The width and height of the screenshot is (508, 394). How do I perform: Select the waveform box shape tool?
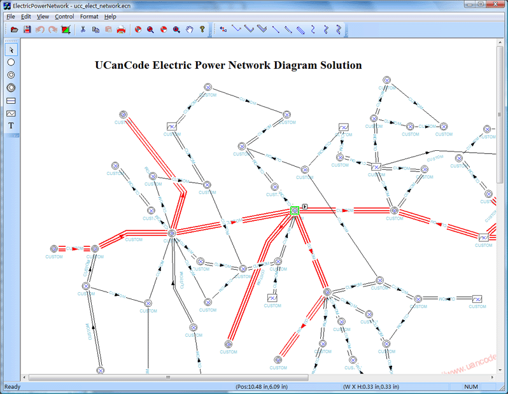[x=11, y=113]
